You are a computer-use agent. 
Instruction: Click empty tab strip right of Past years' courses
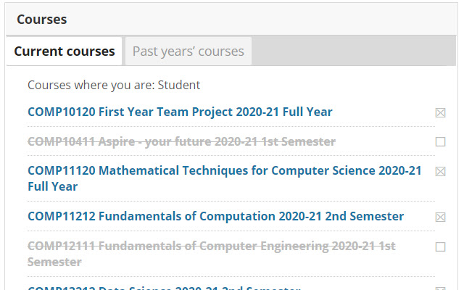click(355, 51)
